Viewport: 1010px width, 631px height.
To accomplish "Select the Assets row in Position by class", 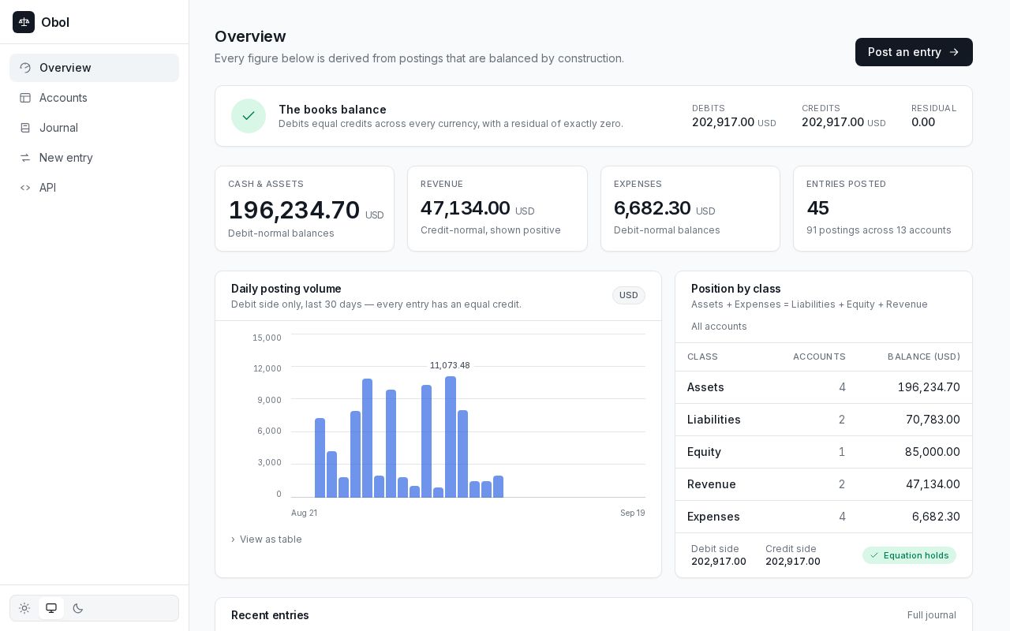I will 824,387.
